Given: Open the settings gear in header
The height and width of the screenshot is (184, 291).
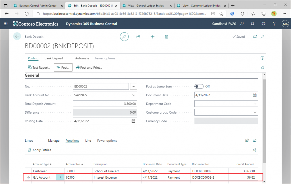Looking at the screenshot, I should [x=263, y=24].
